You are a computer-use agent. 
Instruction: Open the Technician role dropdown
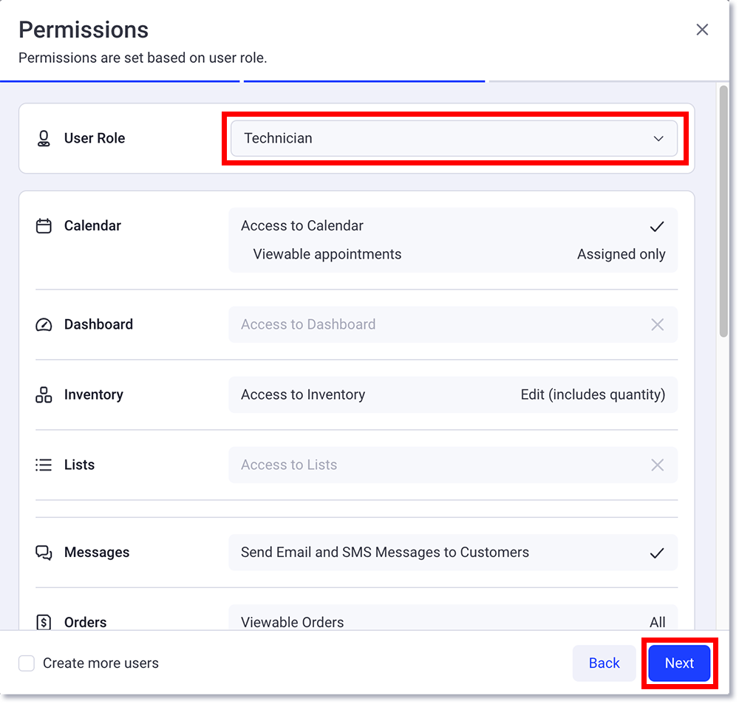coord(454,137)
